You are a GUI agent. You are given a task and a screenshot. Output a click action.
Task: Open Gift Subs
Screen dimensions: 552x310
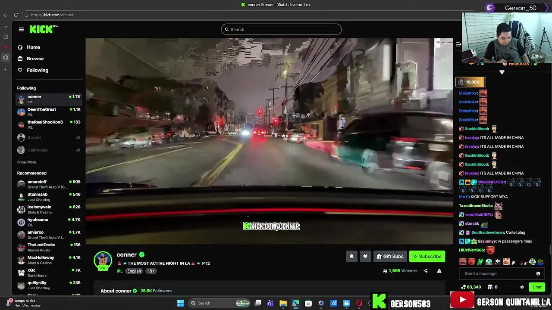coord(390,256)
